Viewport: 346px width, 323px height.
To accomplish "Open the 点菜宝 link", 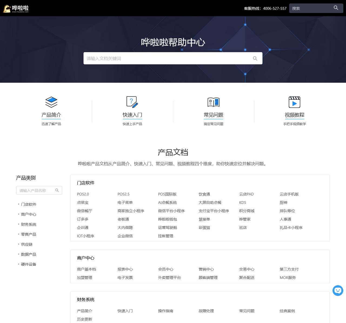I will click(x=83, y=202).
